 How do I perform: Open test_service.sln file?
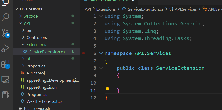(38, 108)
